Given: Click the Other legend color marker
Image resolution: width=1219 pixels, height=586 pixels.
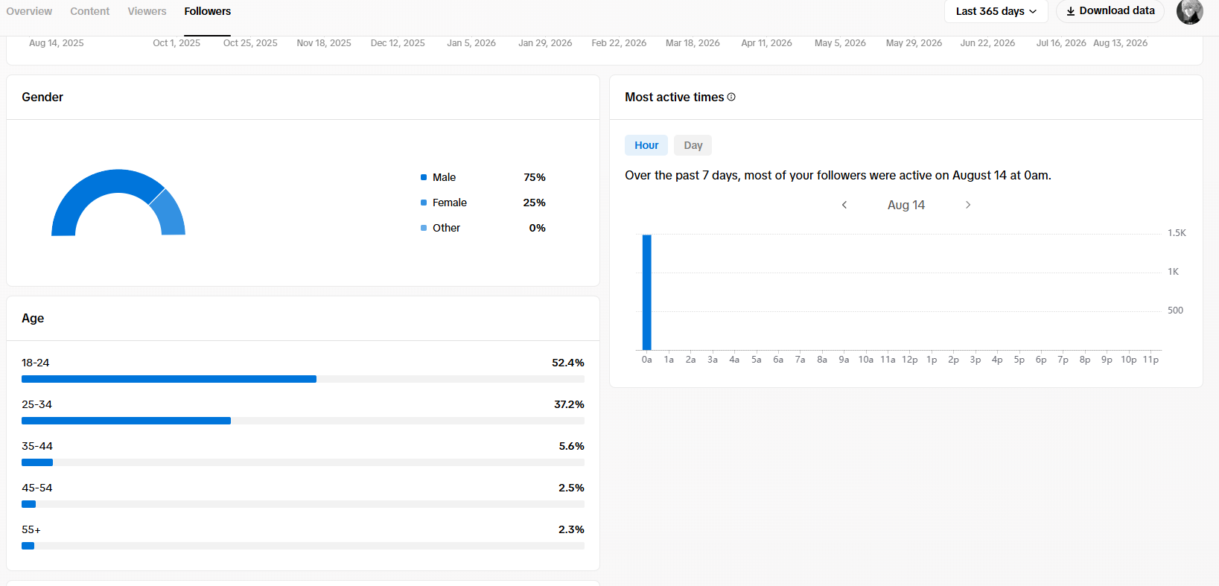Looking at the screenshot, I should [x=424, y=228].
